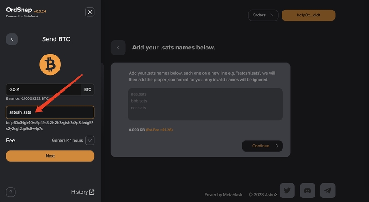Click the v0.0.24 version label
Image resolution: width=369 pixels, height=202 pixels.
40,11
